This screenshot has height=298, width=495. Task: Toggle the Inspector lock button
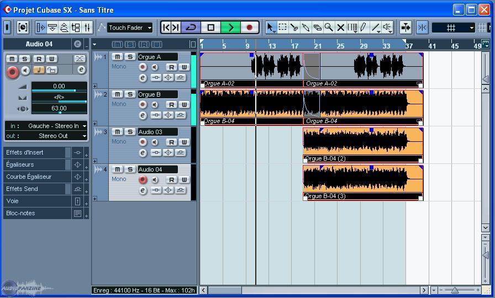pos(52,70)
